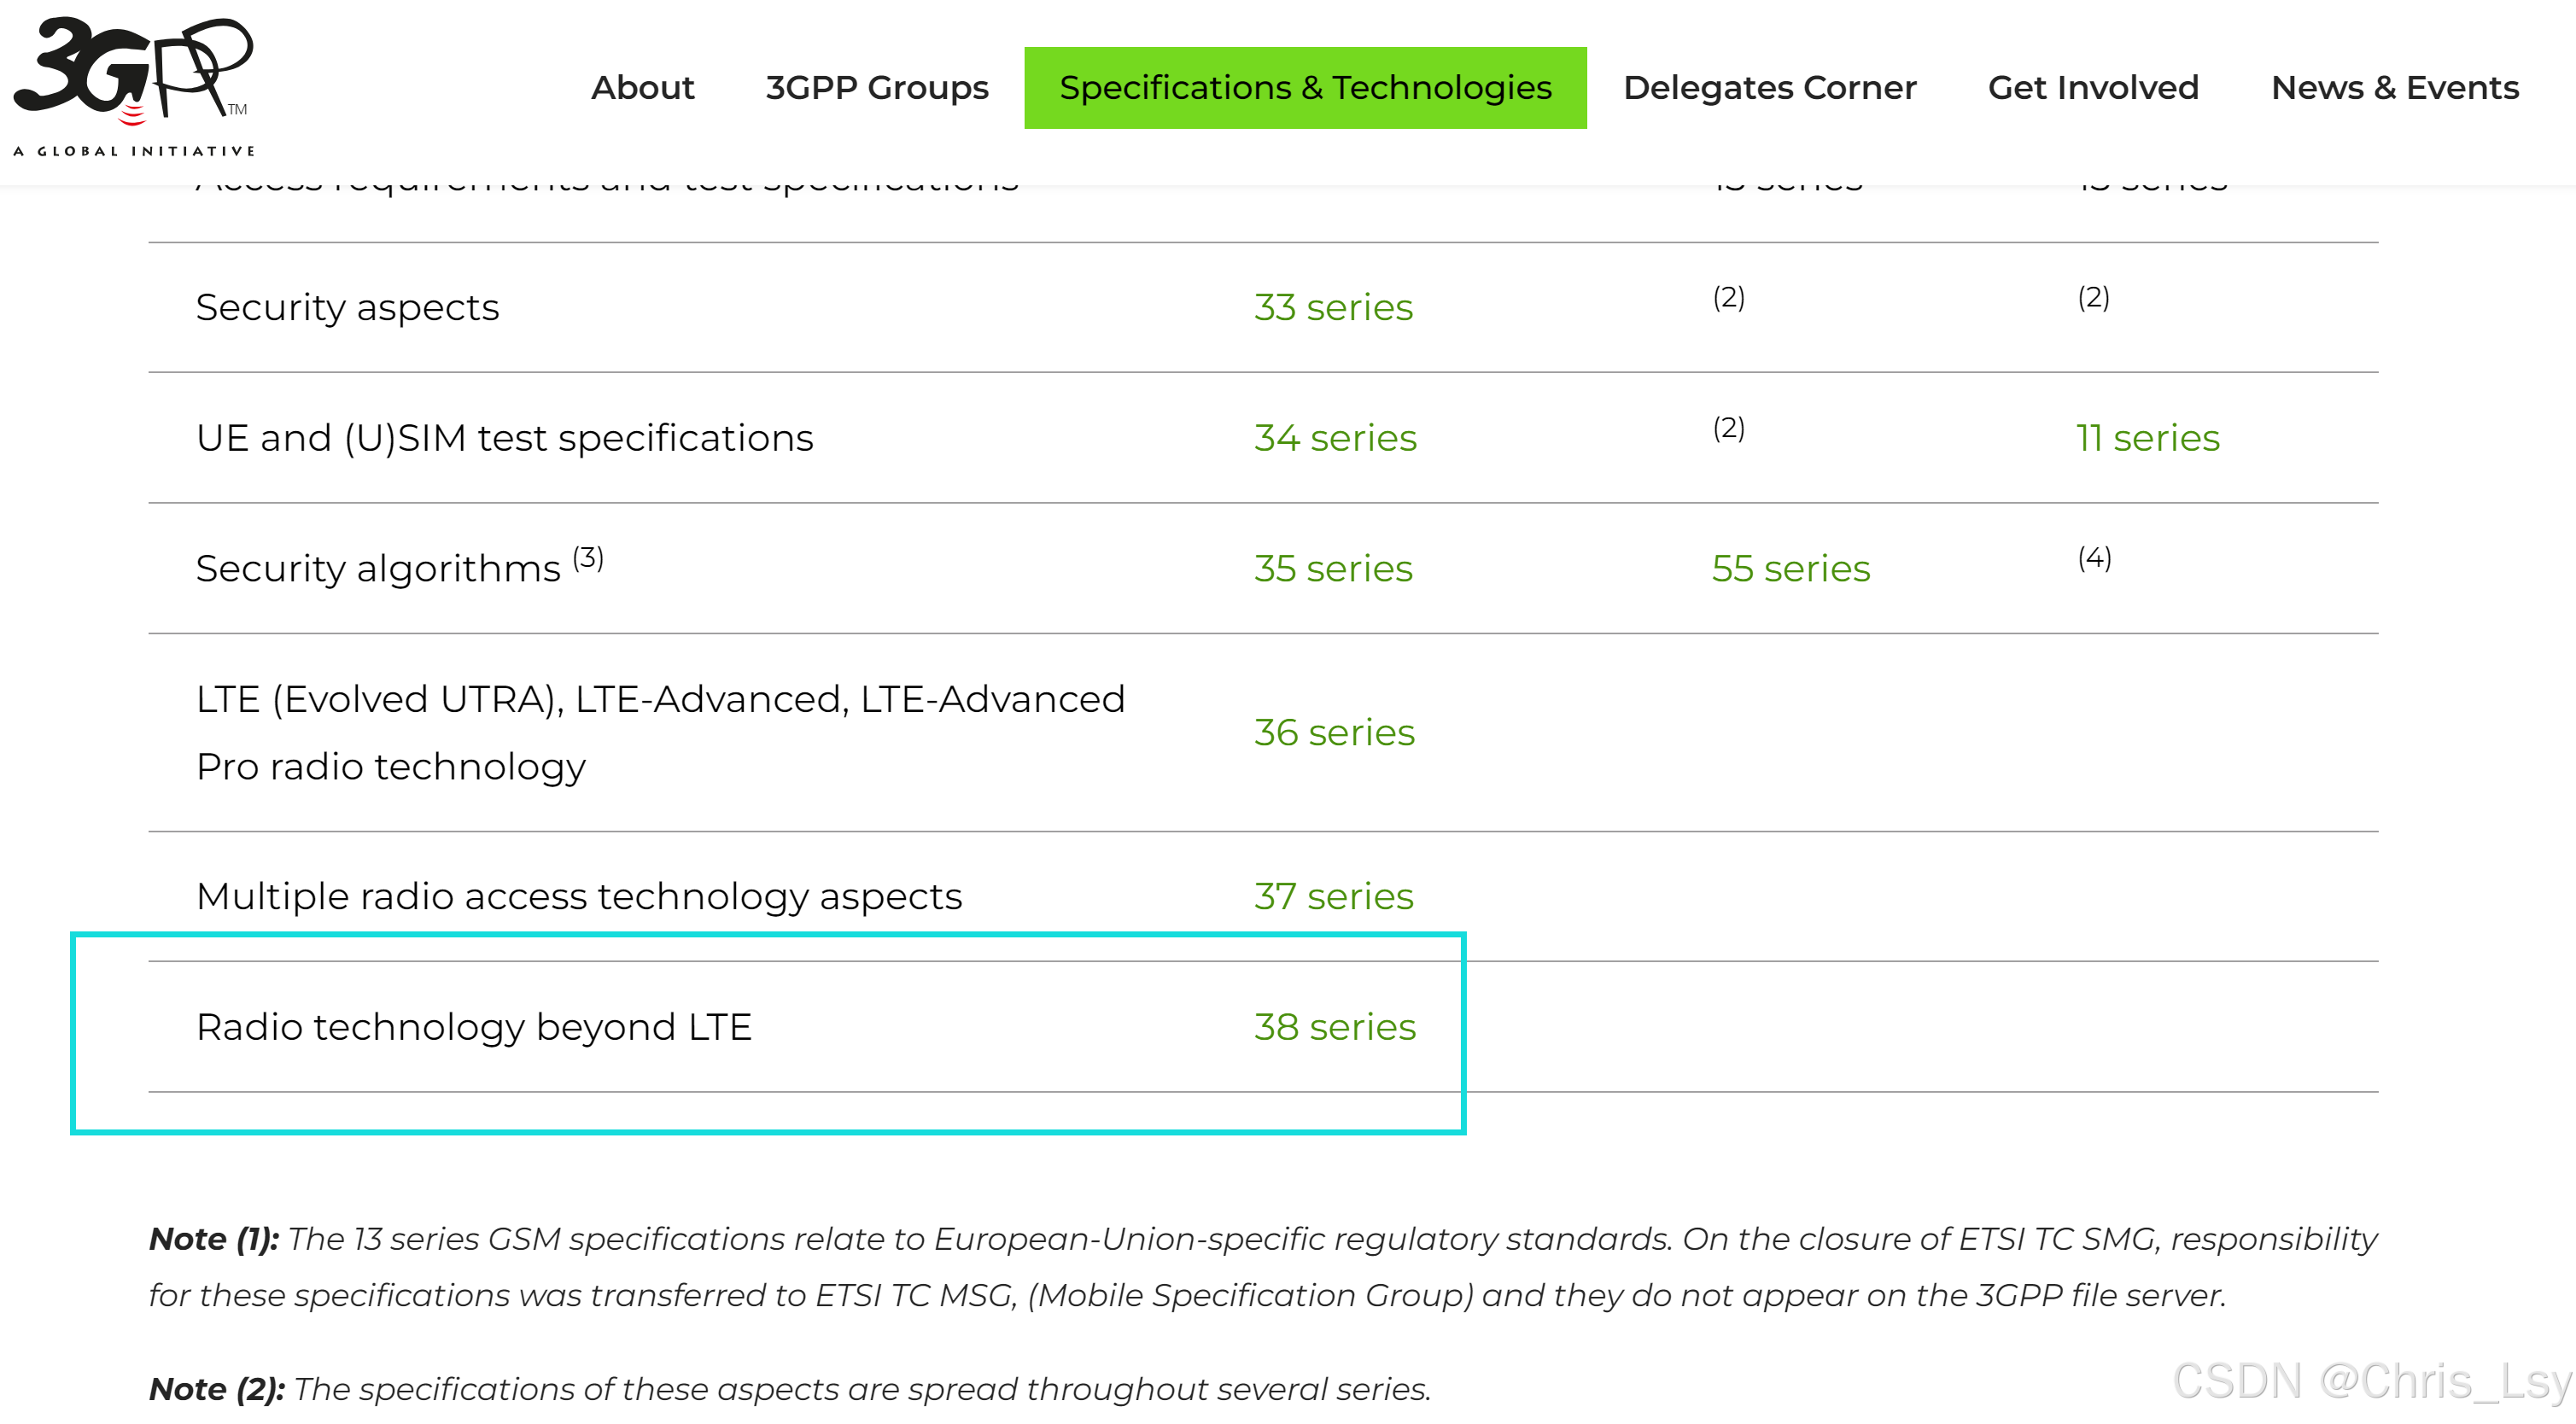Open the 34 series link
2576x1424 pixels.
click(1335, 438)
